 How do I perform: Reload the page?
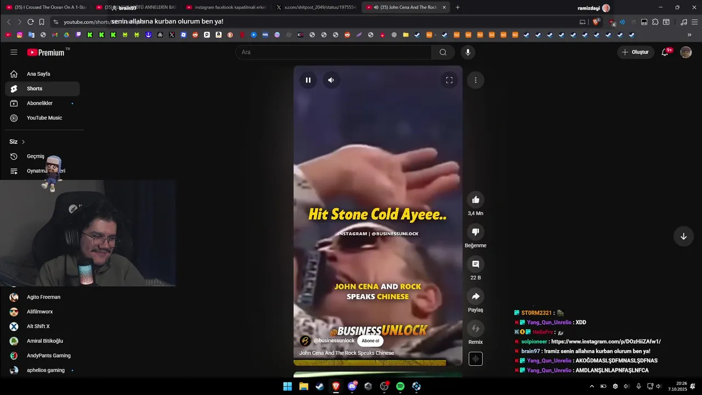pos(30,22)
